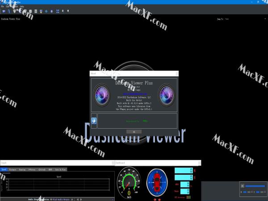Click the compass car gauge
Viewport: 268px width, 201px height.
(157, 182)
